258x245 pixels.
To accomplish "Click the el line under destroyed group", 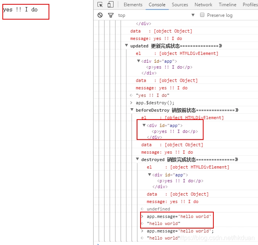I will (188, 167).
